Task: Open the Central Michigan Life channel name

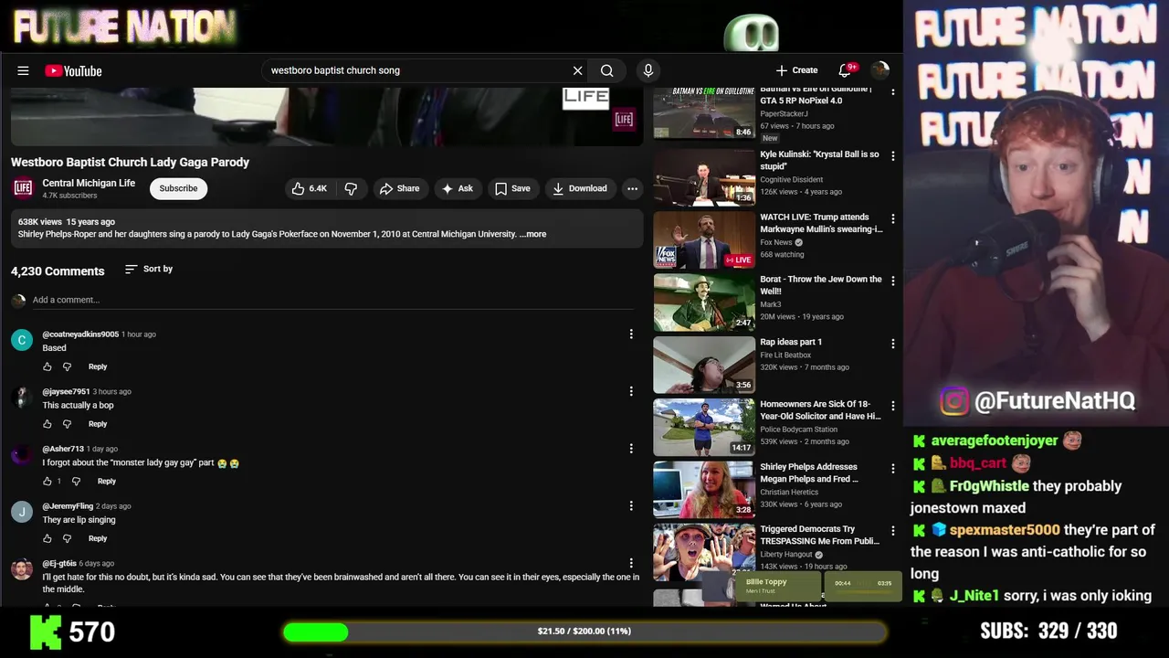Action: [x=89, y=183]
